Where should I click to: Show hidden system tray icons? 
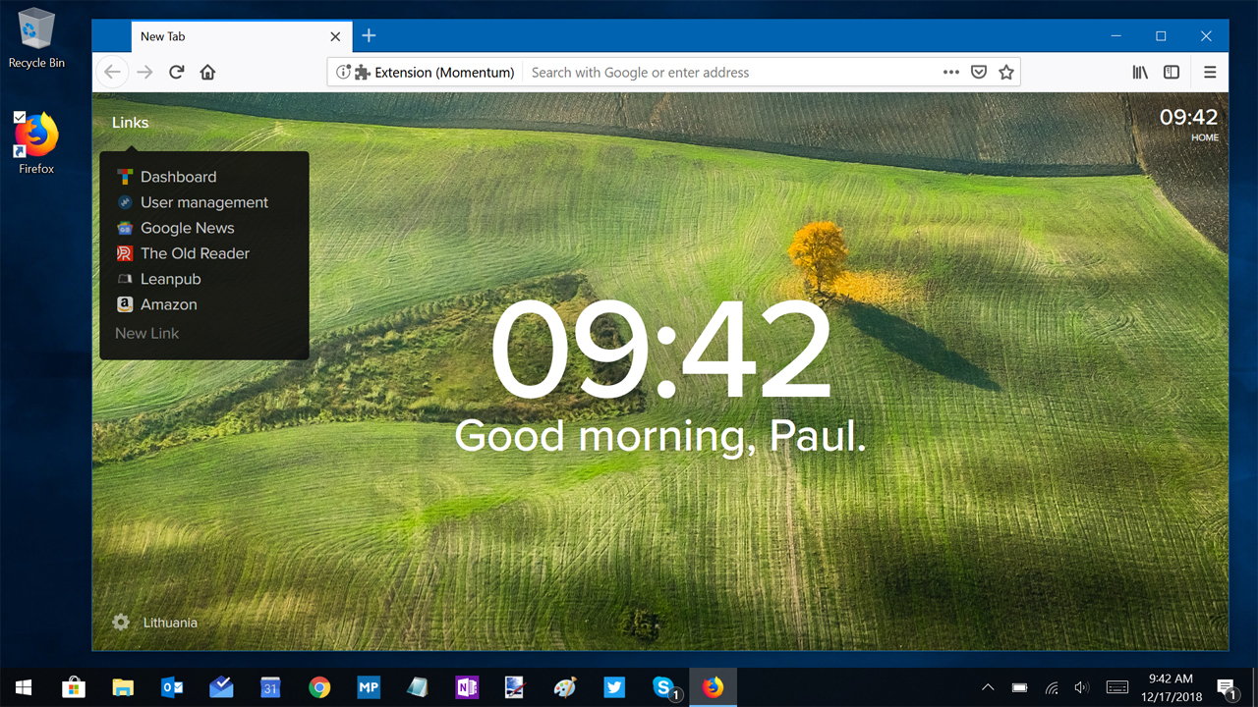click(x=988, y=687)
